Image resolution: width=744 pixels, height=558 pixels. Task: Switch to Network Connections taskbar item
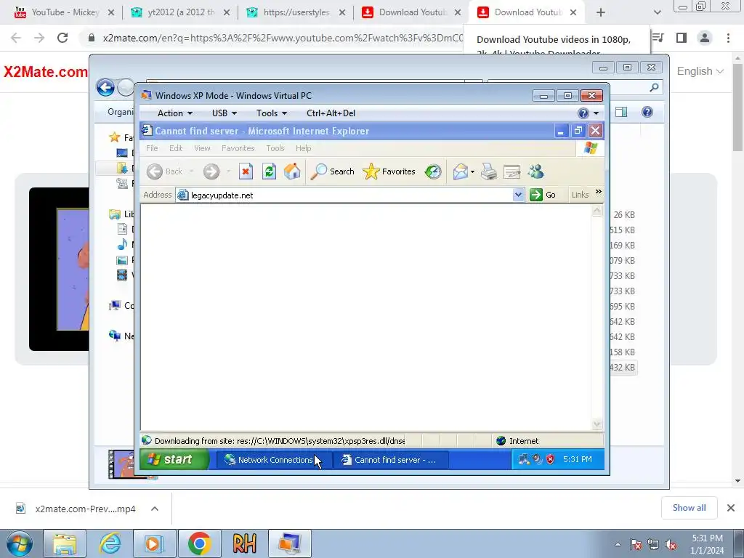click(x=274, y=459)
